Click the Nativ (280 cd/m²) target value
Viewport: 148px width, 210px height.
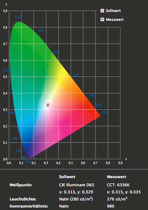pyautogui.click(x=76, y=199)
